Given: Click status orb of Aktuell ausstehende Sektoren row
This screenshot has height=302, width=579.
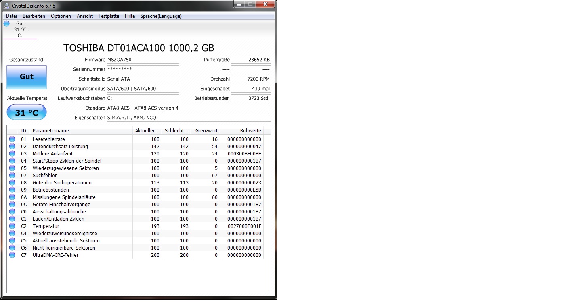Looking at the screenshot, I should [12, 240].
